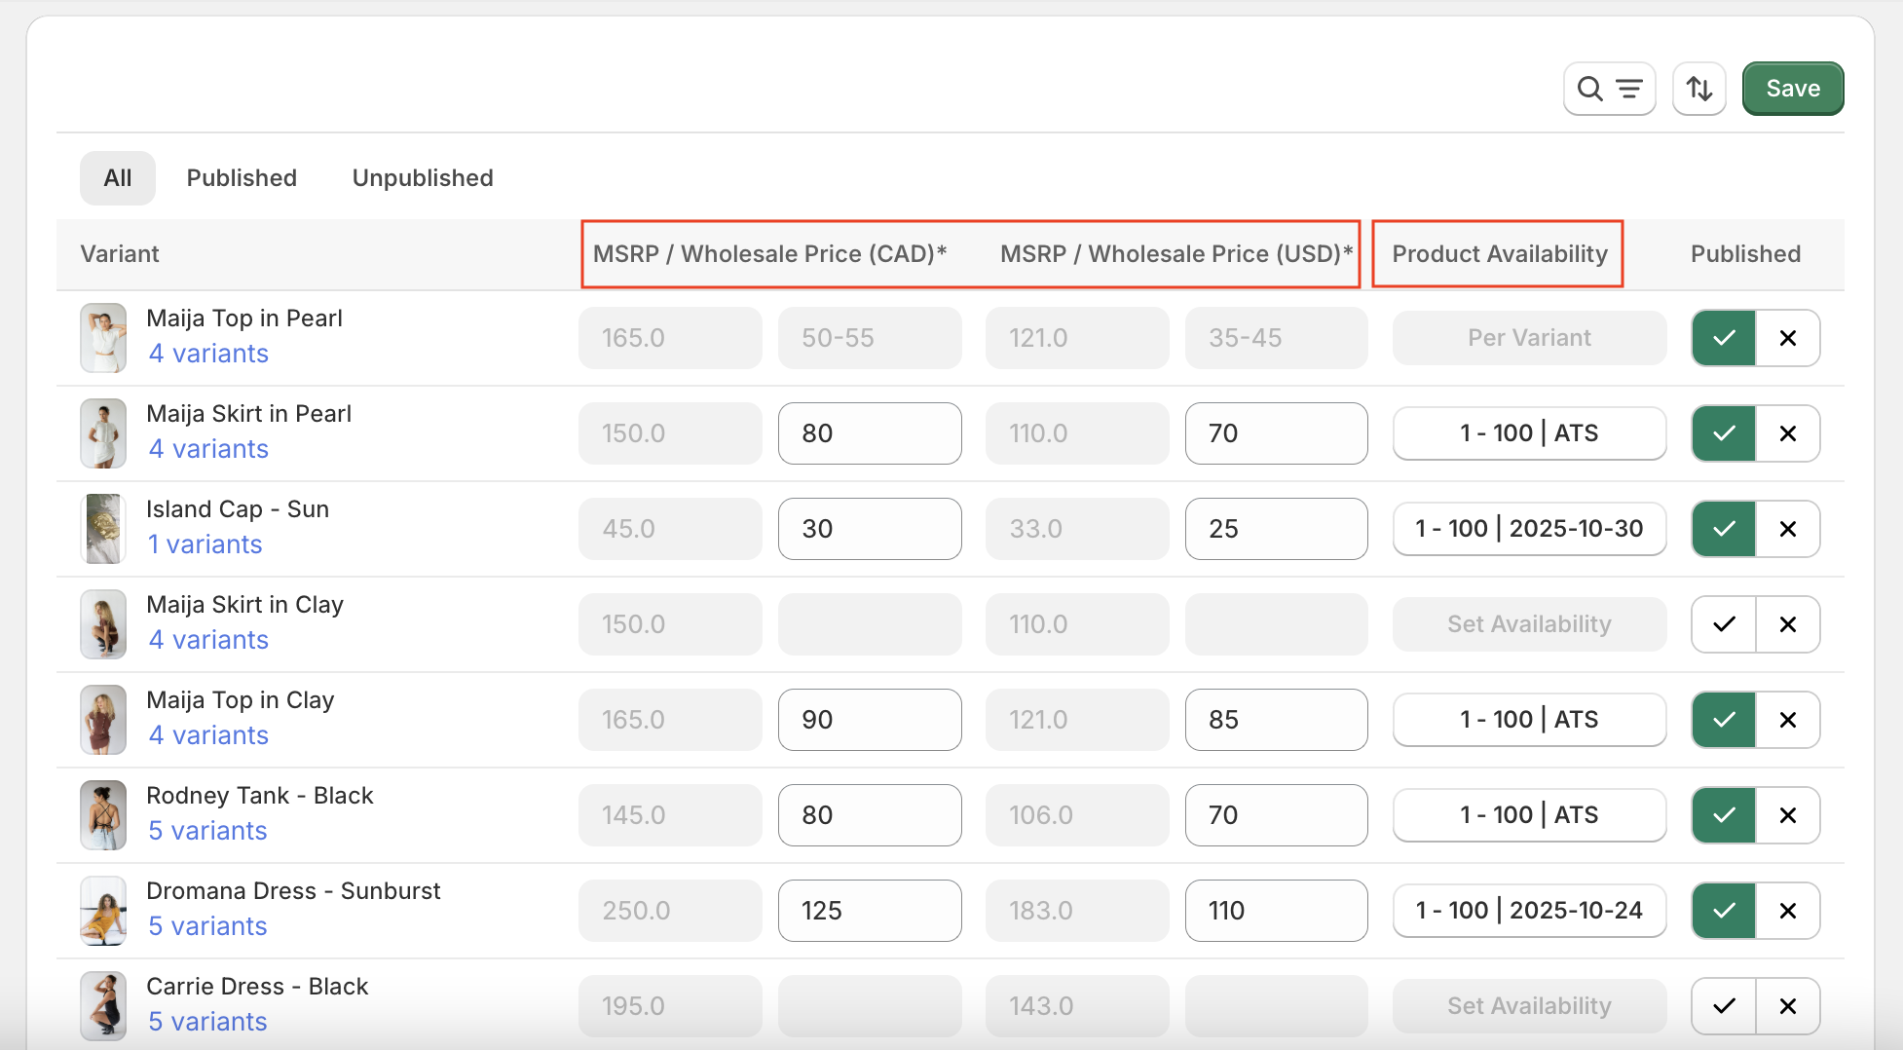Unpublish Island Cap - Sun with X
The width and height of the screenshot is (1903, 1050).
coord(1788,529)
